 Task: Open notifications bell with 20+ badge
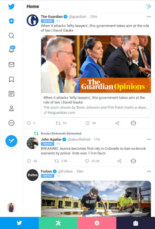point(12,49)
